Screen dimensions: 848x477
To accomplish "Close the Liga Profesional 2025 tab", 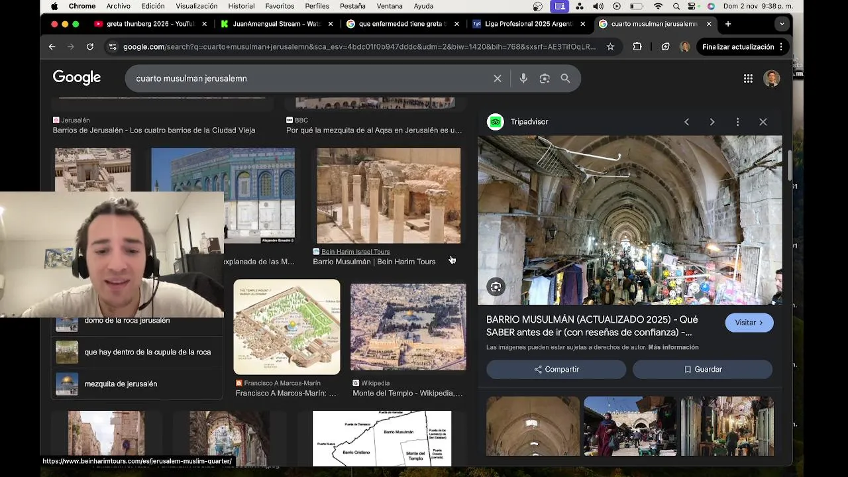I will [582, 24].
